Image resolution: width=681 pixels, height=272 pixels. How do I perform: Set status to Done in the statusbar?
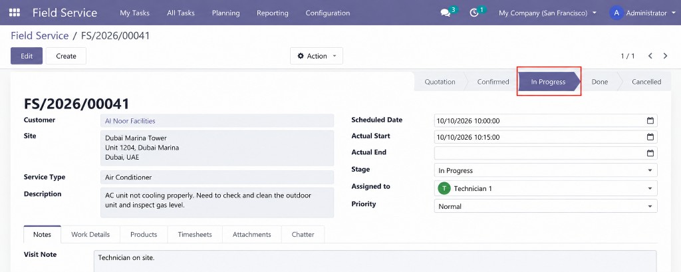pyautogui.click(x=599, y=82)
